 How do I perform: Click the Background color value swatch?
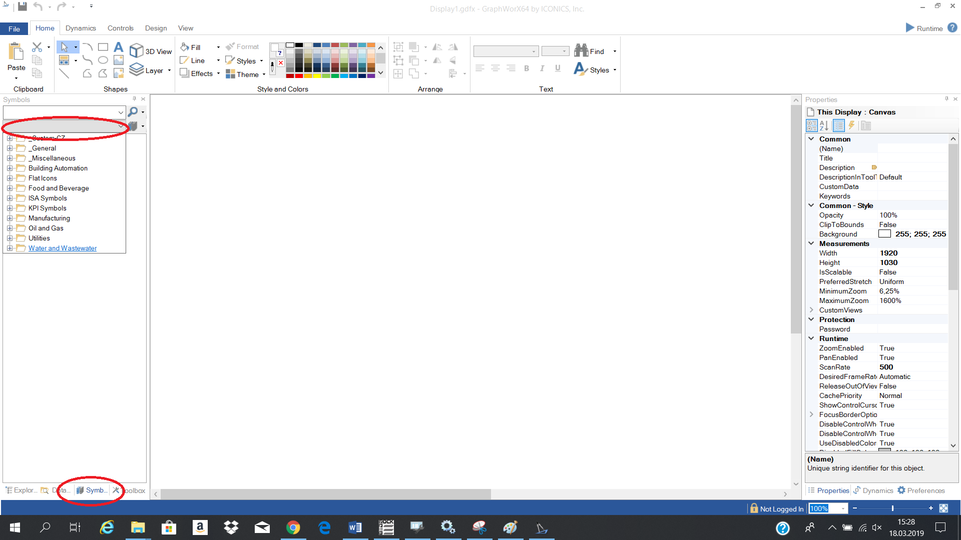click(884, 234)
